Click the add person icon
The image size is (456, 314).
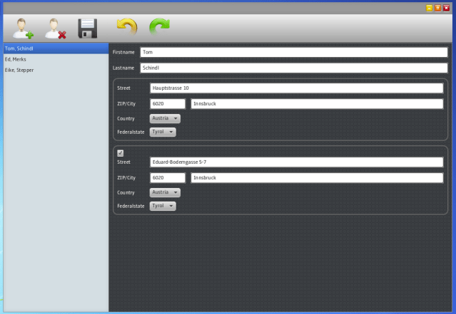[23, 28]
